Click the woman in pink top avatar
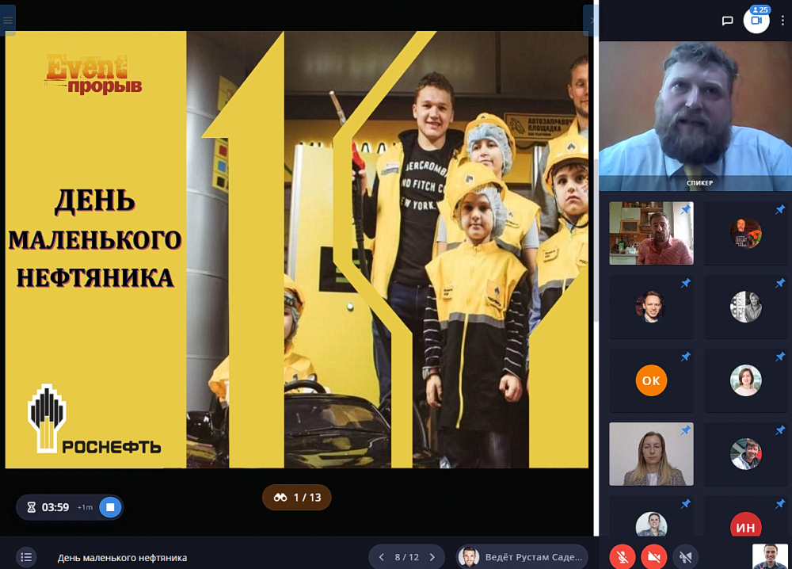 [x=746, y=380]
